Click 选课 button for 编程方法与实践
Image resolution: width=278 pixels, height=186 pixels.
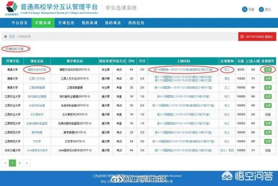click(x=268, y=70)
